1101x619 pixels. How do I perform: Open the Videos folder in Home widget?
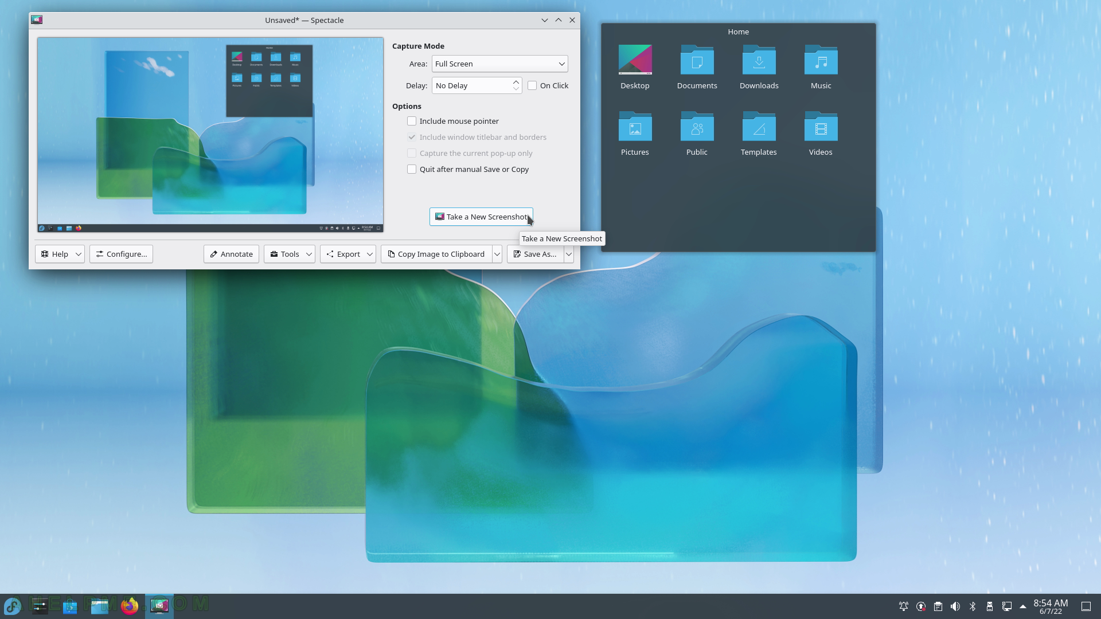click(x=821, y=134)
